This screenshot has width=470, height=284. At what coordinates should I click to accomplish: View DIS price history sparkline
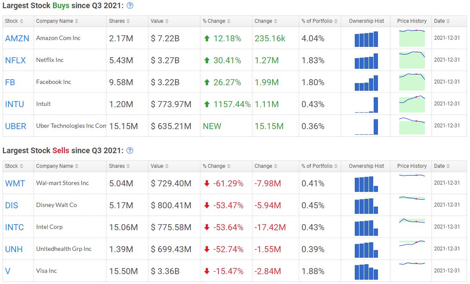coord(412,198)
